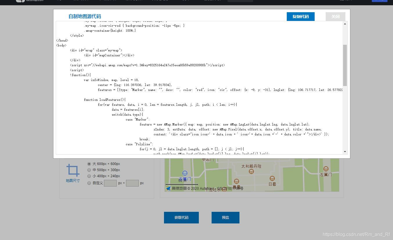Close the source code dialog with 关闭
This screenshot has width=393, height=240.
point(336,17)
